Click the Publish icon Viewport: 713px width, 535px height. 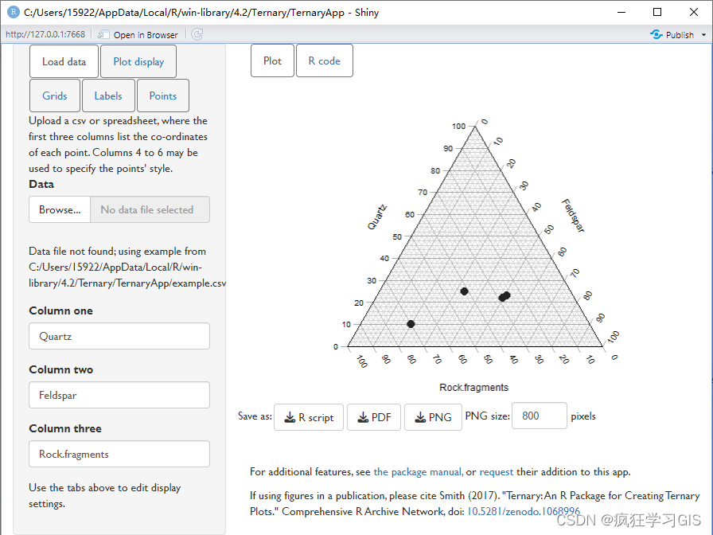[657, 34]
